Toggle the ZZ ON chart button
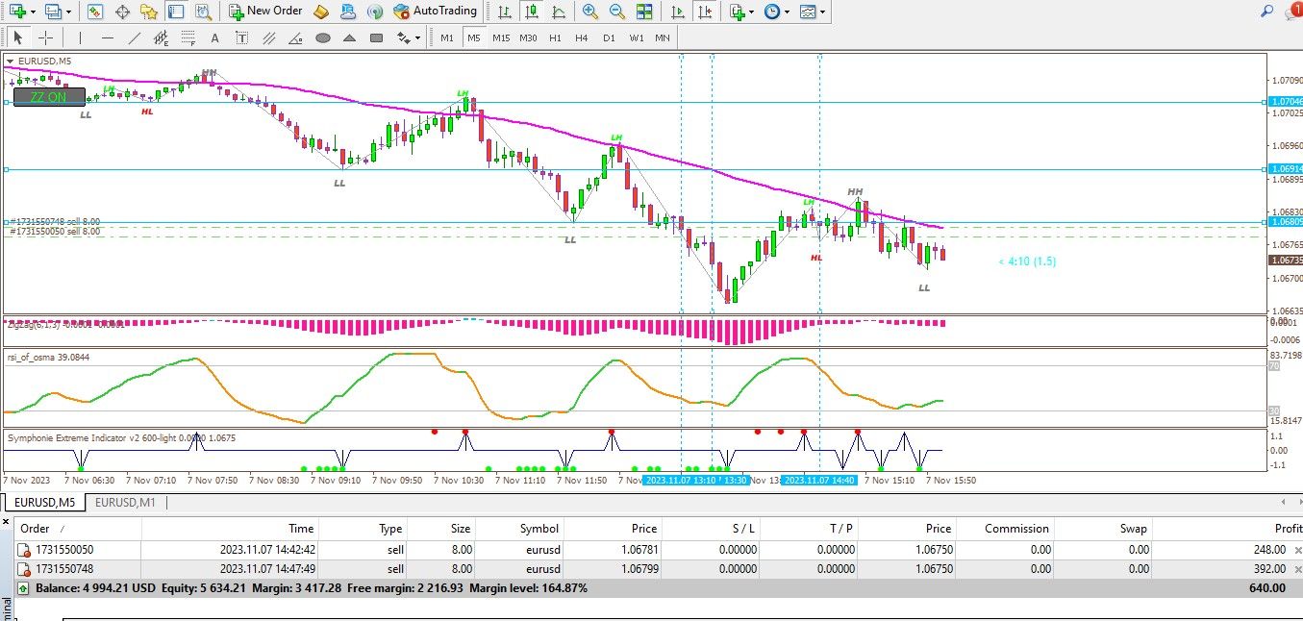1303x621 pixels. [x=49, y=97]
